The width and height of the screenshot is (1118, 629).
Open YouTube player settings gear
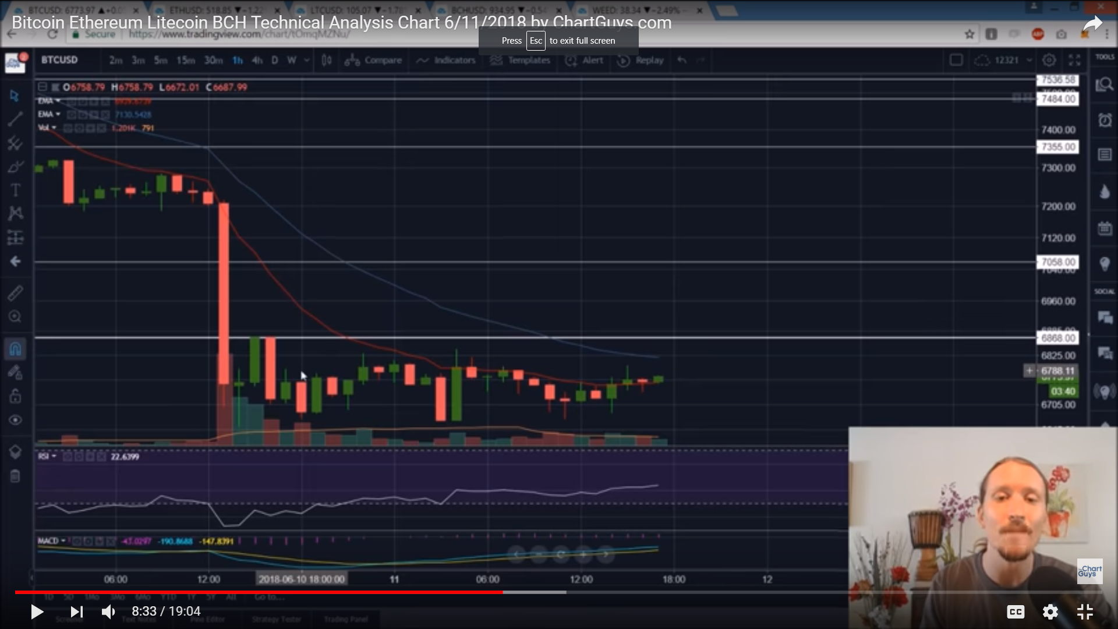1050,612
